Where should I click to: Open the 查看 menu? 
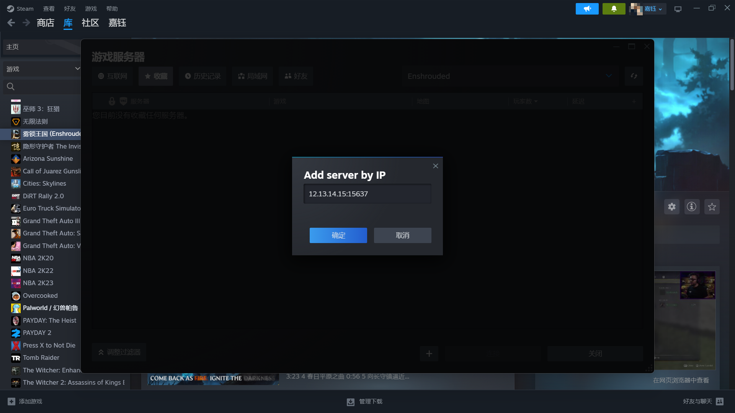(x=49, y=8)
